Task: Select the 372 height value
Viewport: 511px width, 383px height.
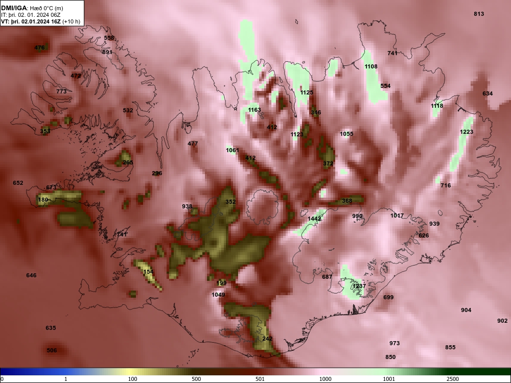Action: click(x=328, y=163)
